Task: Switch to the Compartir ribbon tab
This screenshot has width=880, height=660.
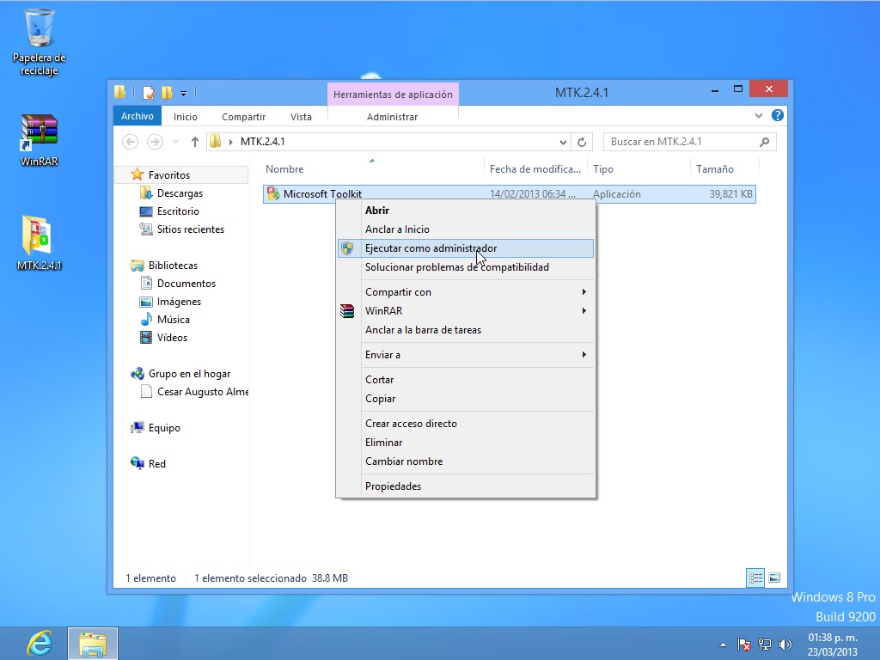Action: 243,117
